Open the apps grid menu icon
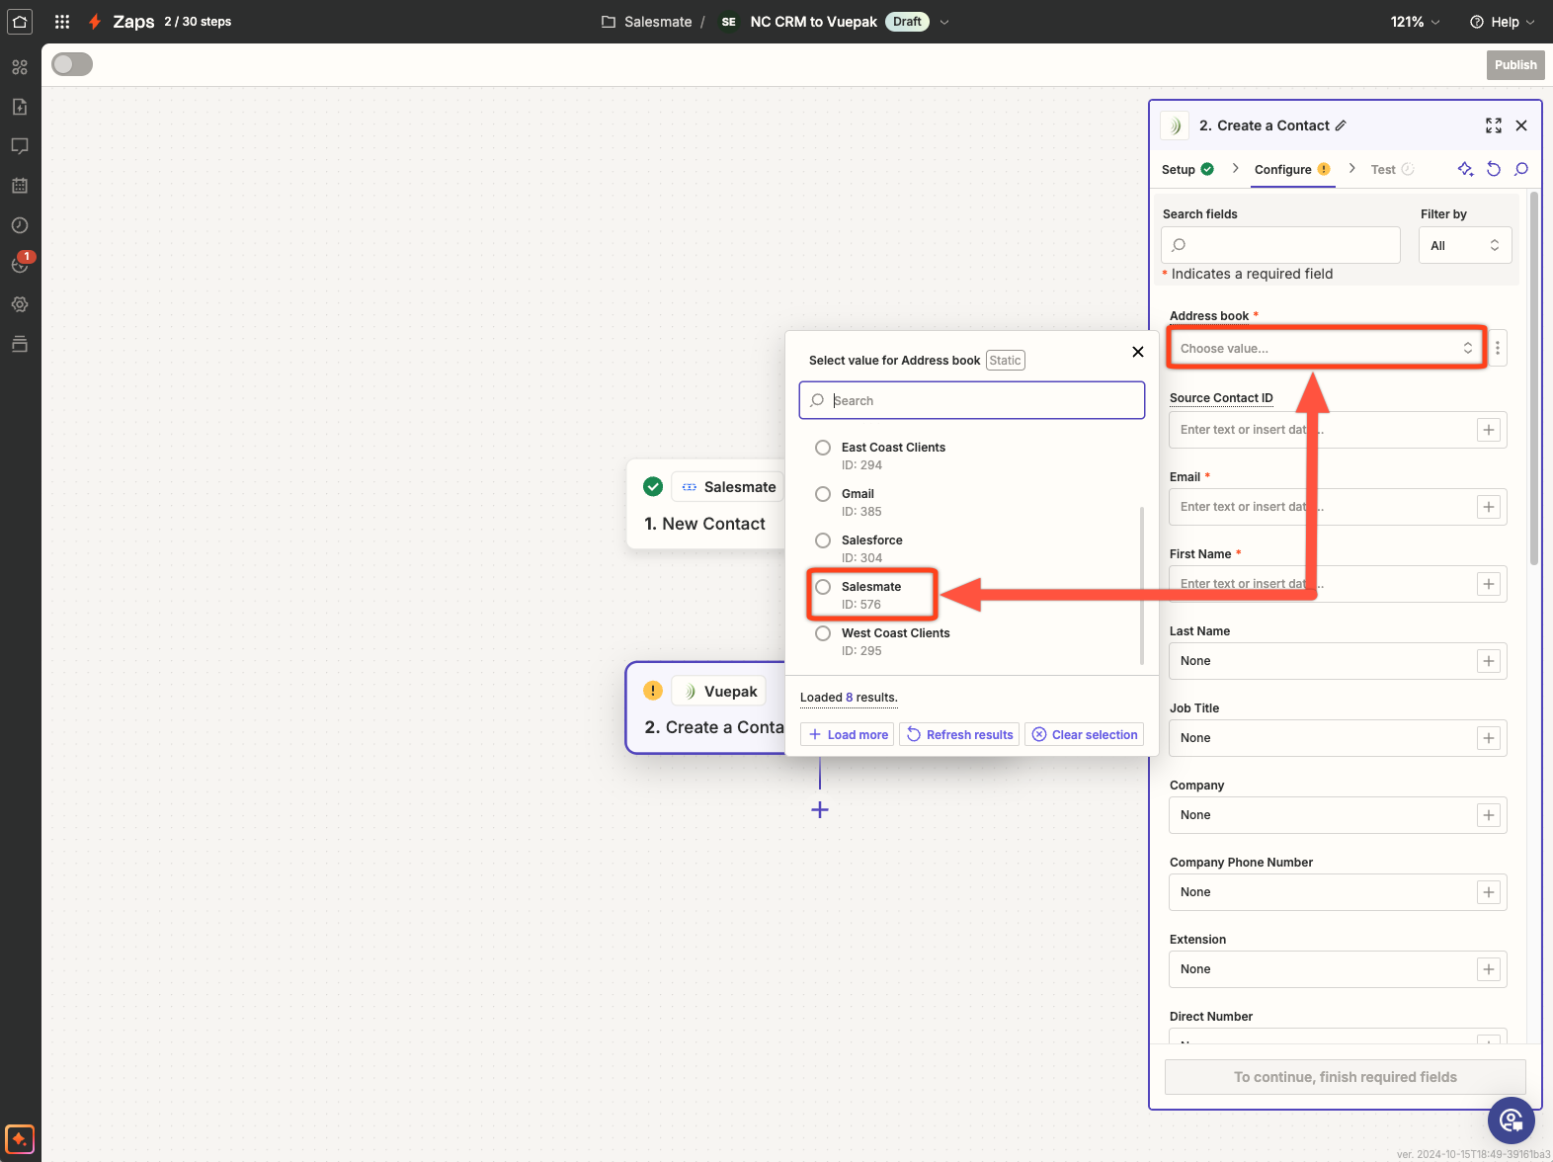The width and height of the screenshot is (1553, 1162). coord(62,22)
